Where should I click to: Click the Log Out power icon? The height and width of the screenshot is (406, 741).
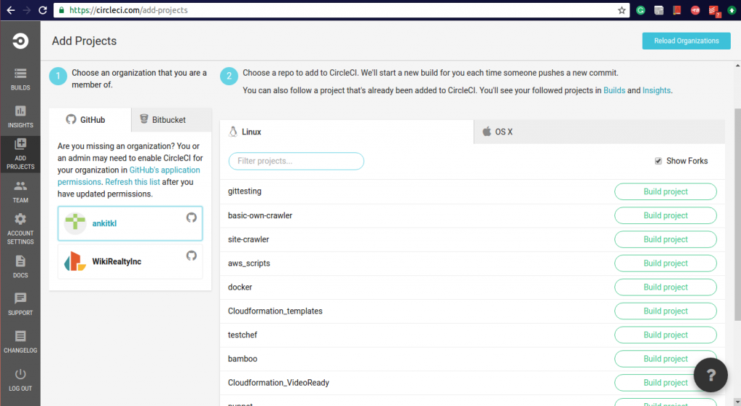click(20, 374)
